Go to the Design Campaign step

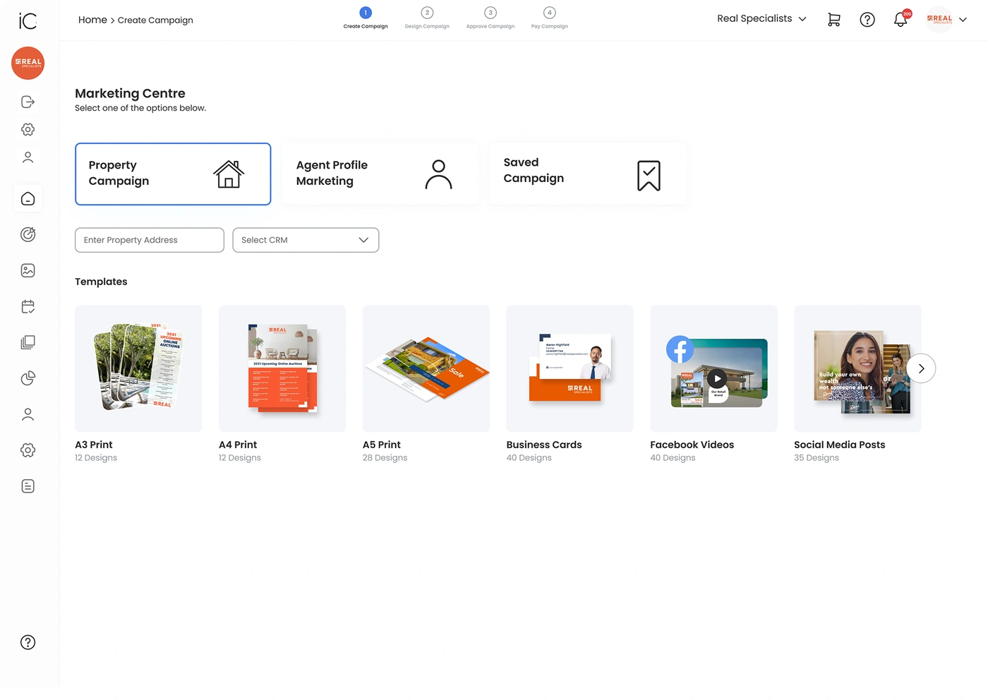(x=427, y=18)
